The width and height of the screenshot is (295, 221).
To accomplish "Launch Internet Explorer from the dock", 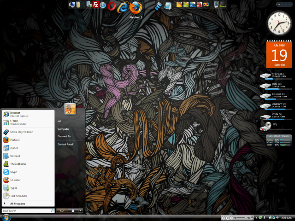I will (123, 7).
